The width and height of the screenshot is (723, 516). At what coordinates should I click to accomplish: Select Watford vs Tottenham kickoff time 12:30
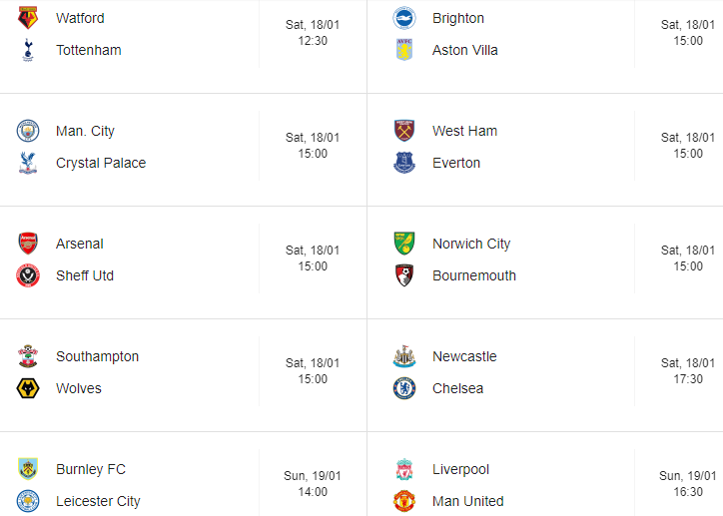point(313,41)
